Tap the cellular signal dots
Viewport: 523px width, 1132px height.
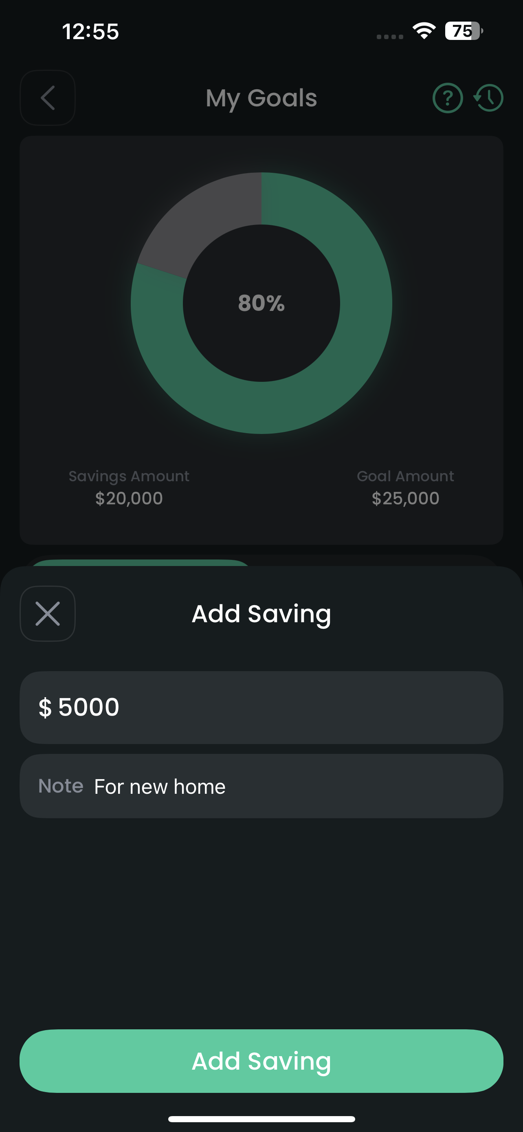coord(389,37)
